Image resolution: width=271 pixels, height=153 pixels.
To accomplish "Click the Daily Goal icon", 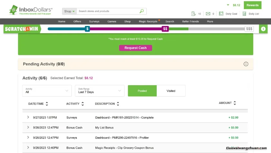I will pyautogui.click(x=221, y=14).
